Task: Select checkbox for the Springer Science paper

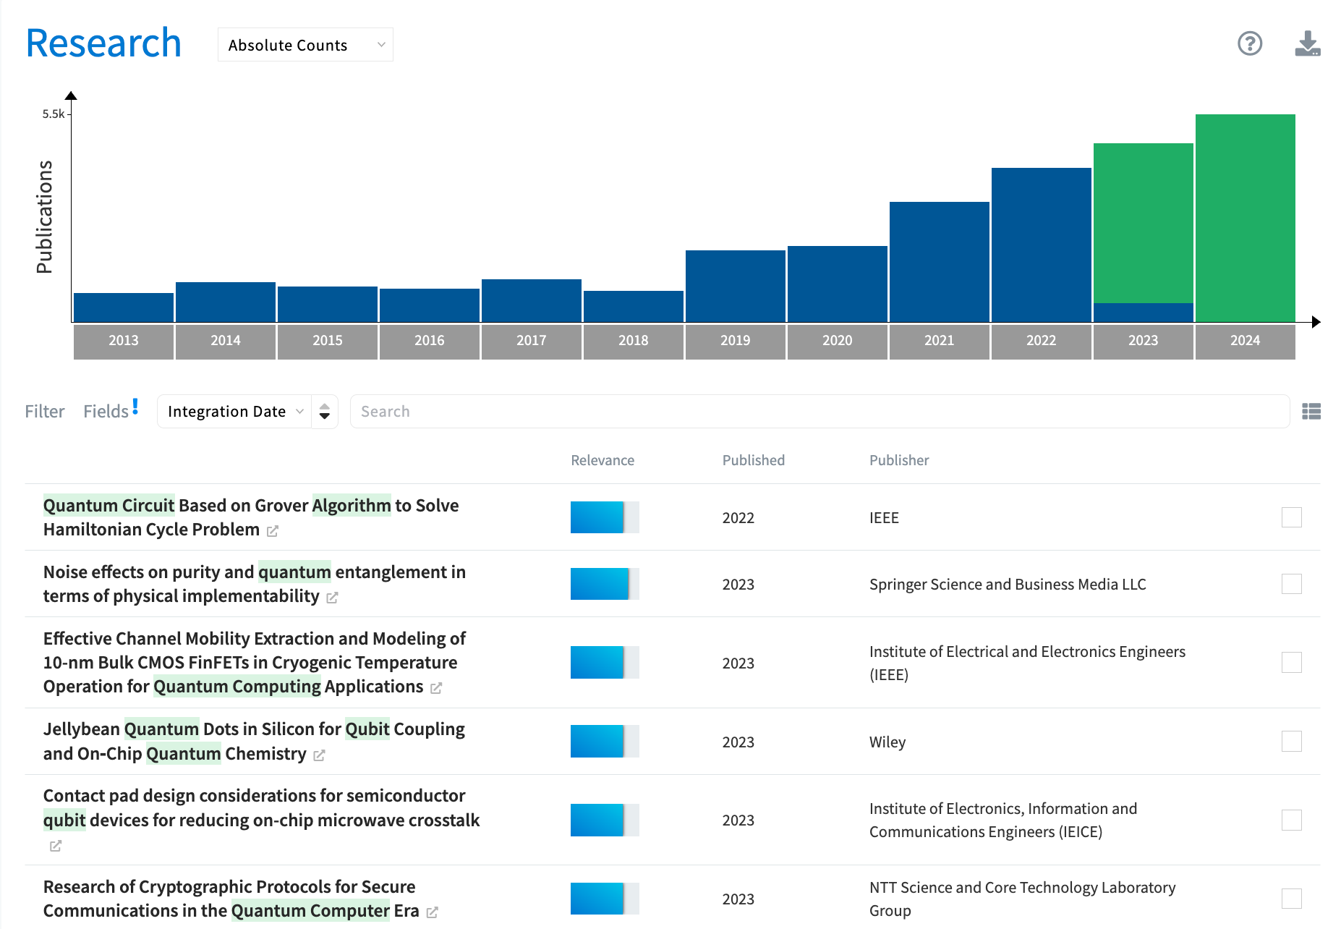Action: coord(1291,584)
